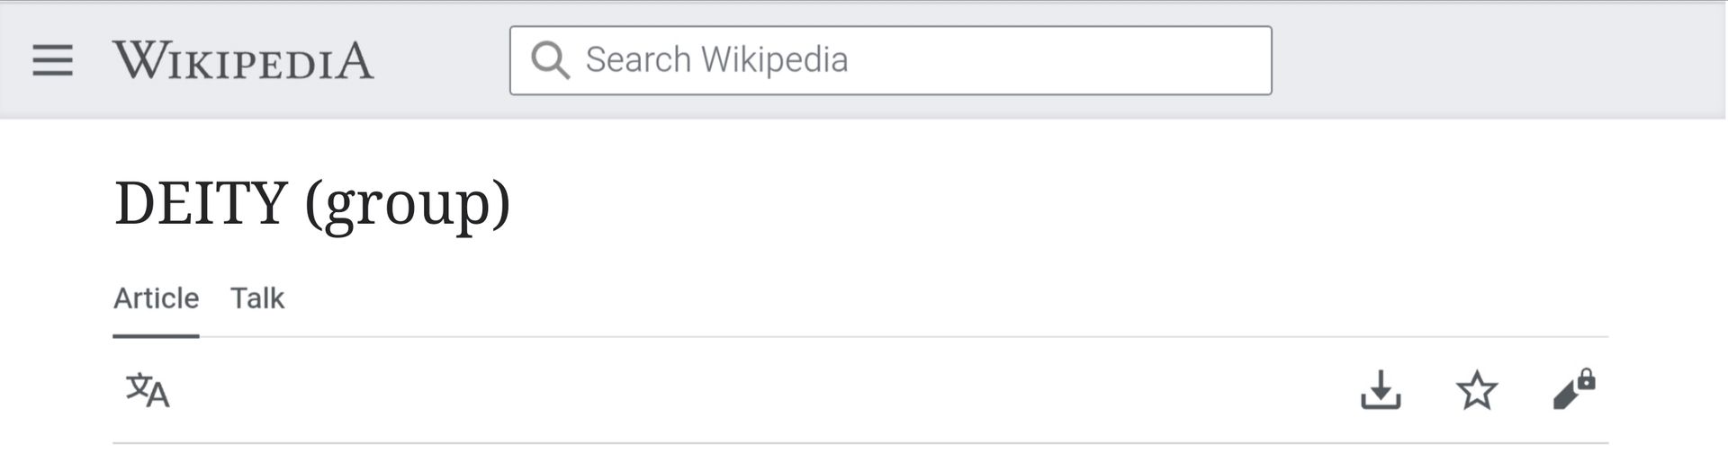This screenshot has height=453, width=1728.
Task: Switch to the Talk tab
Action: click(256, 298)
